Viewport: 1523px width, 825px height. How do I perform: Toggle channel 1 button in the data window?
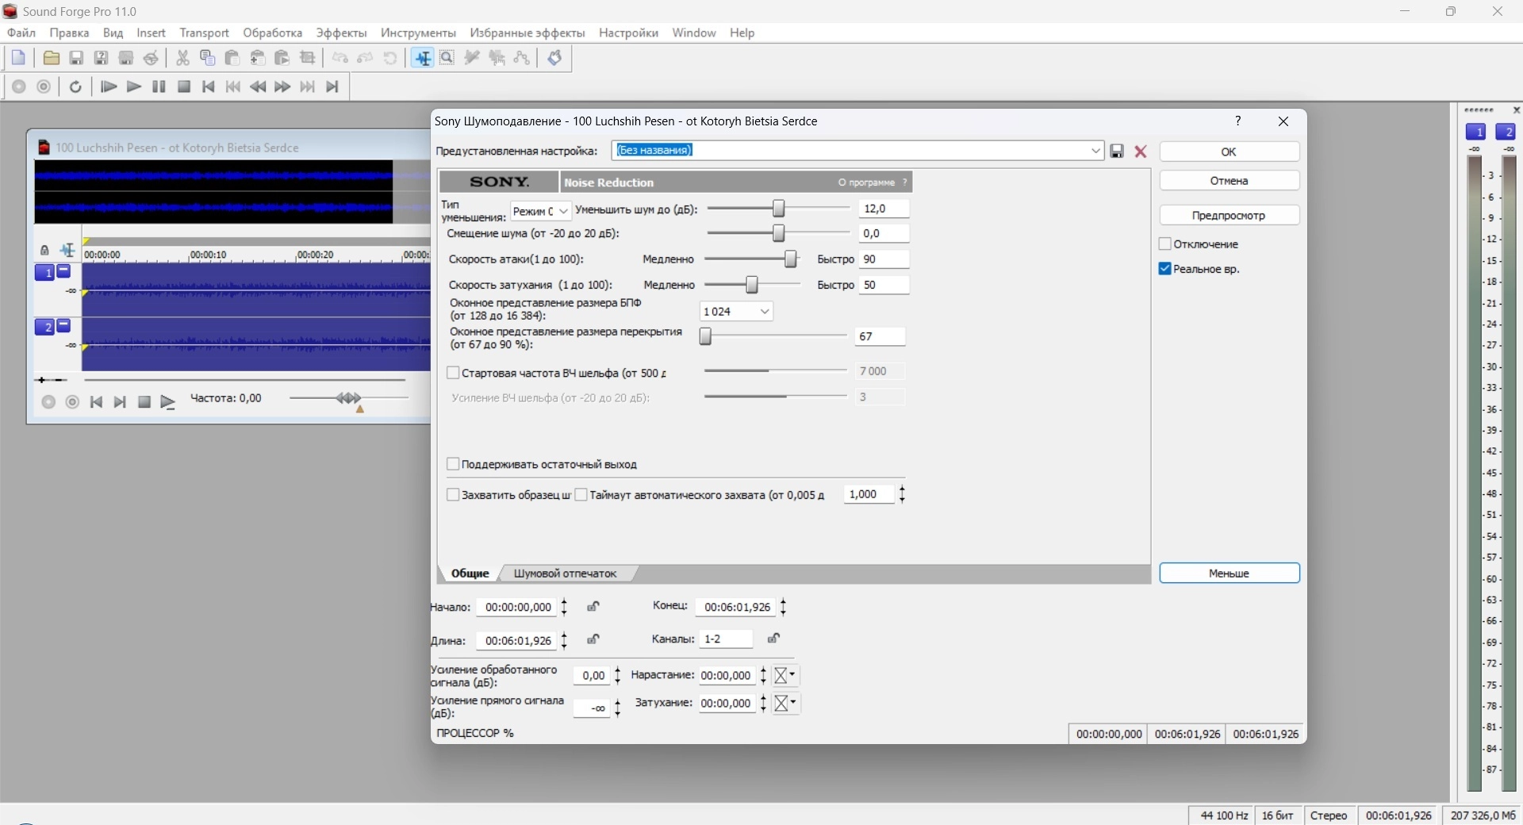[45, 273]
